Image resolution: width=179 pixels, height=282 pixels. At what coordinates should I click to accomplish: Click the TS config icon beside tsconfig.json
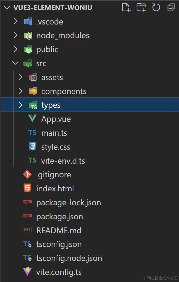(x=27, y=244)
